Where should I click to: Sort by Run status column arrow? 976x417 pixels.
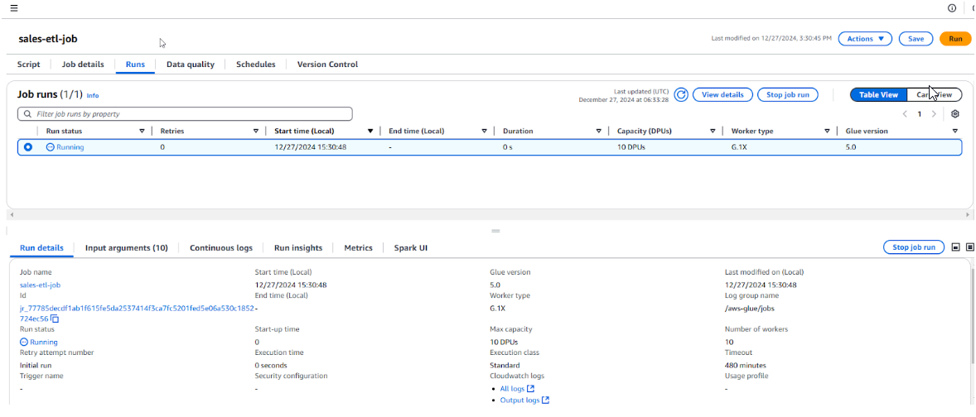(142, 131)
